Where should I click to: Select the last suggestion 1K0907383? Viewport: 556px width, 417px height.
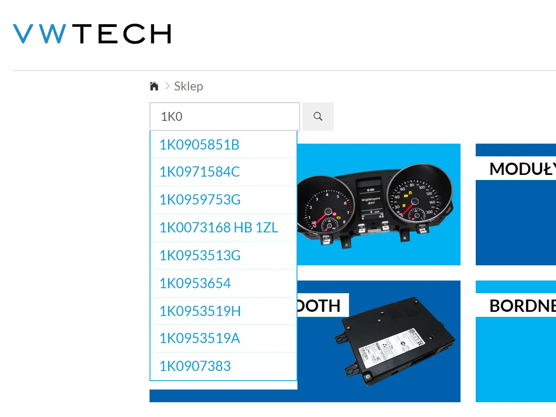tap(195, 366)
